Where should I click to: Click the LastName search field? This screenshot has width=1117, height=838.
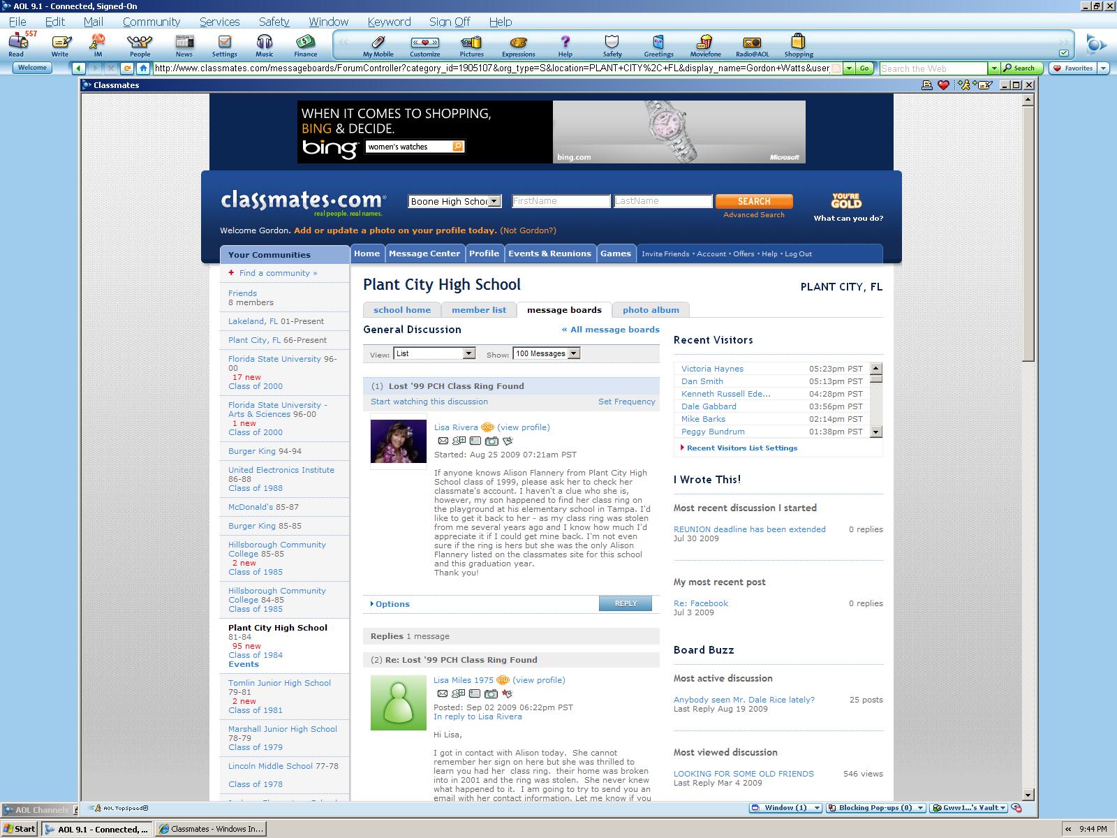pos(663,201)
